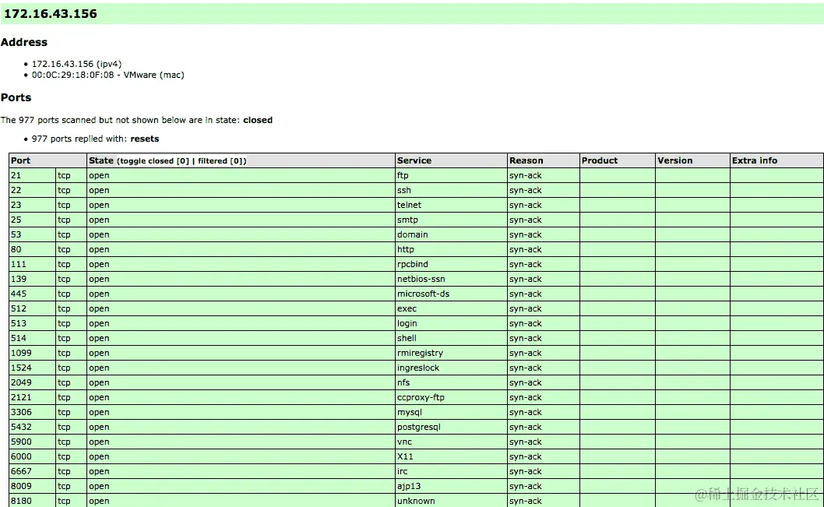The width and height of the screenshot is (824, 507).
Task: Select the open state cell in port 139 row
Action: point(241,279)
